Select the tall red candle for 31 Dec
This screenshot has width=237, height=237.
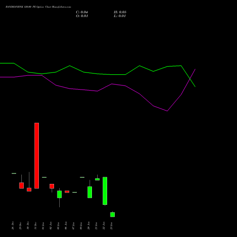coord(36,155)
